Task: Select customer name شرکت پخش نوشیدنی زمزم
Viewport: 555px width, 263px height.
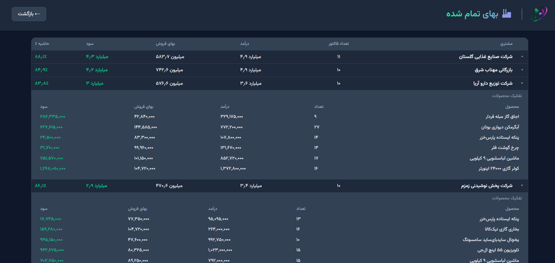Action: (x=487, y=186)
